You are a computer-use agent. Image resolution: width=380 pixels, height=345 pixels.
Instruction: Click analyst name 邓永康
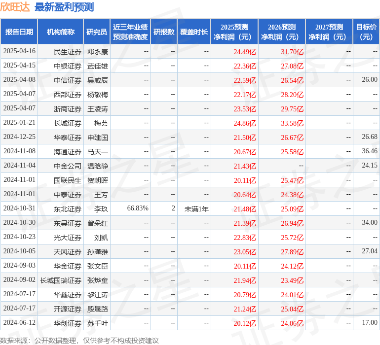click(x=97, y=52)
